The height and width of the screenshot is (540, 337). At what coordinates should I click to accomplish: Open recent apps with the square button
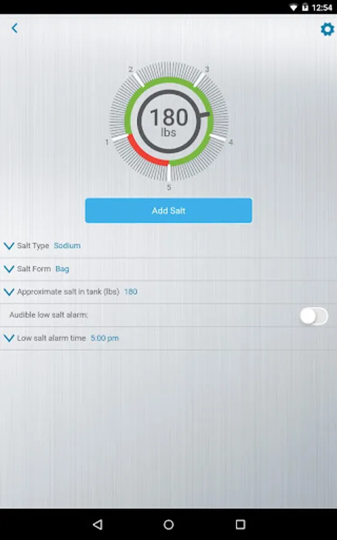(x=240, y=524)
